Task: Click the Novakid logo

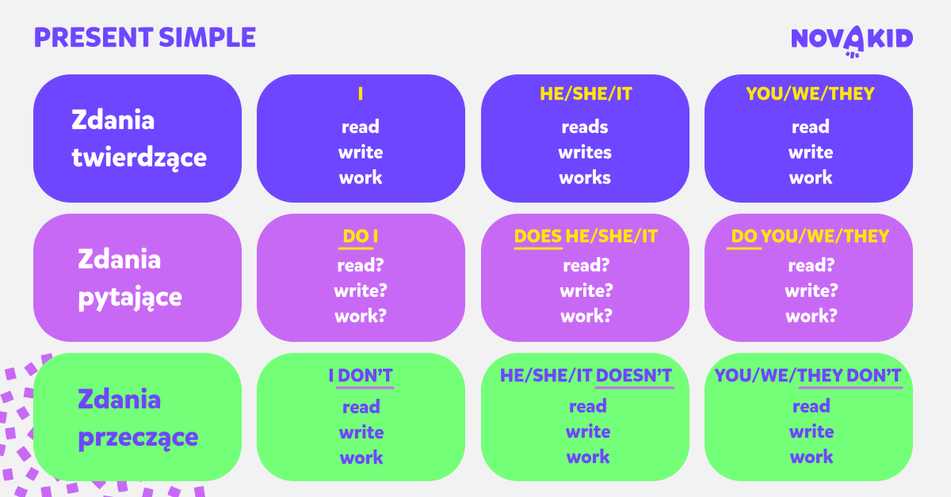Action: click(852, 40)
